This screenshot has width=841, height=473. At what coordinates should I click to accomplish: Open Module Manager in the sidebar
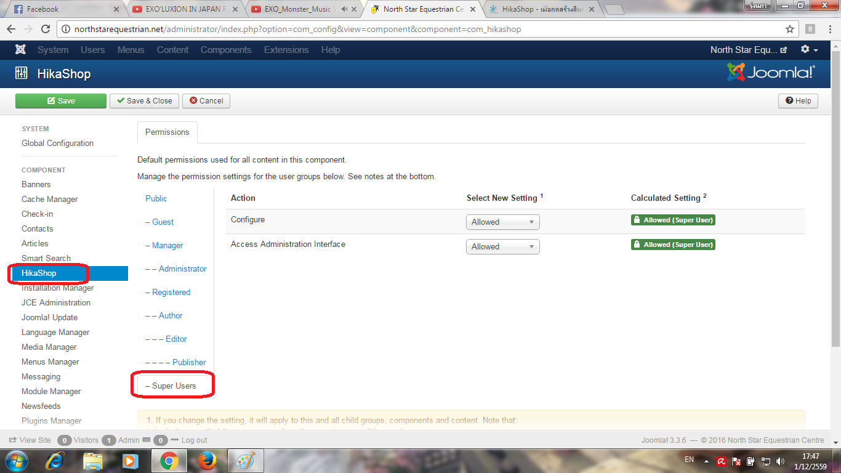click(51, 392)
